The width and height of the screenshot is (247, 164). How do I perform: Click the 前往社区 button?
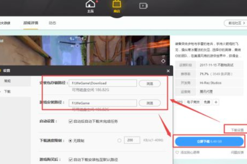(235, 23)
